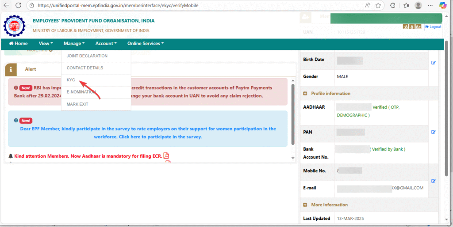Open PDF icon beside Aadhaar mandatory notice
This screenshot has width=453, height=227.
coord(166,156)
